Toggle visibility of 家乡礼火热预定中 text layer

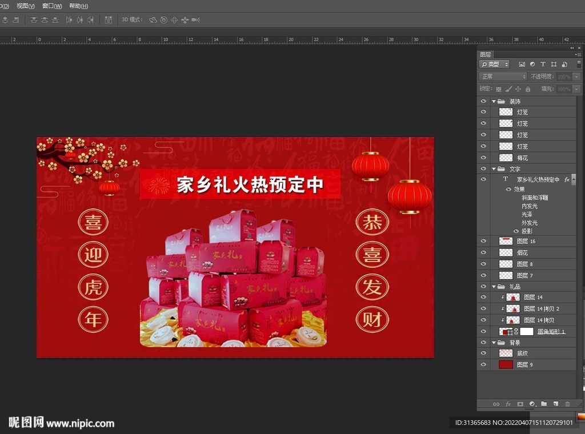coord(483,179)
